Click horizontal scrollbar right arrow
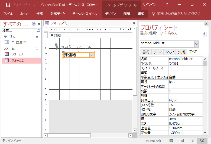The height and width of the screenshot is (144, 211). [130, 135]
